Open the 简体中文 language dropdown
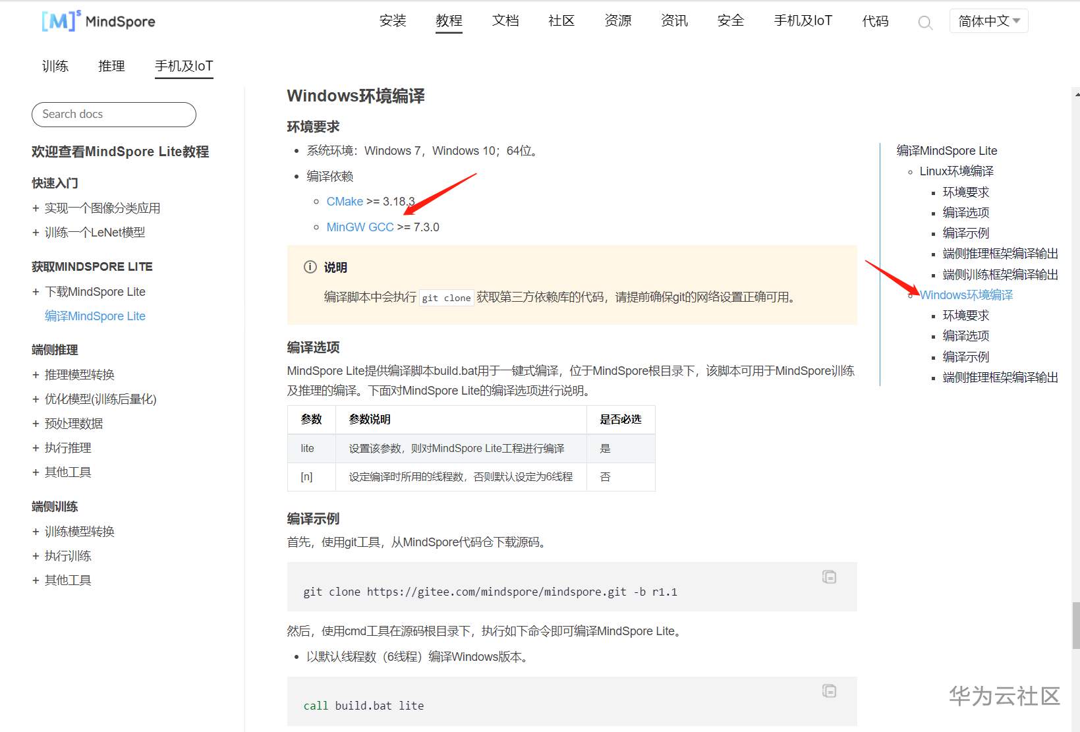This screenshot has height=732, width=1080. click(x=988, y=21)
